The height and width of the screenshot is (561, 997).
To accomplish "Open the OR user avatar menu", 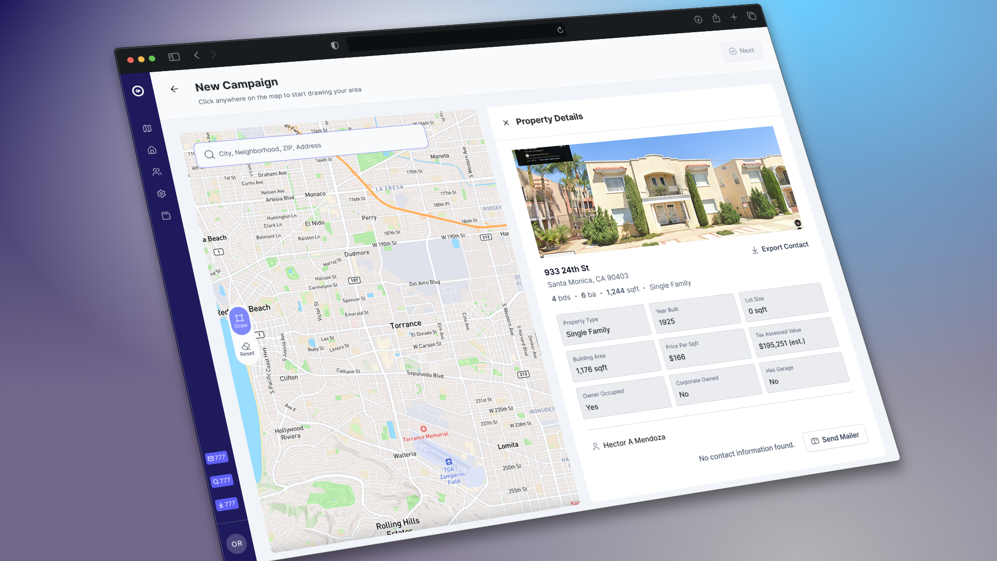I will (x=237, y=544).
